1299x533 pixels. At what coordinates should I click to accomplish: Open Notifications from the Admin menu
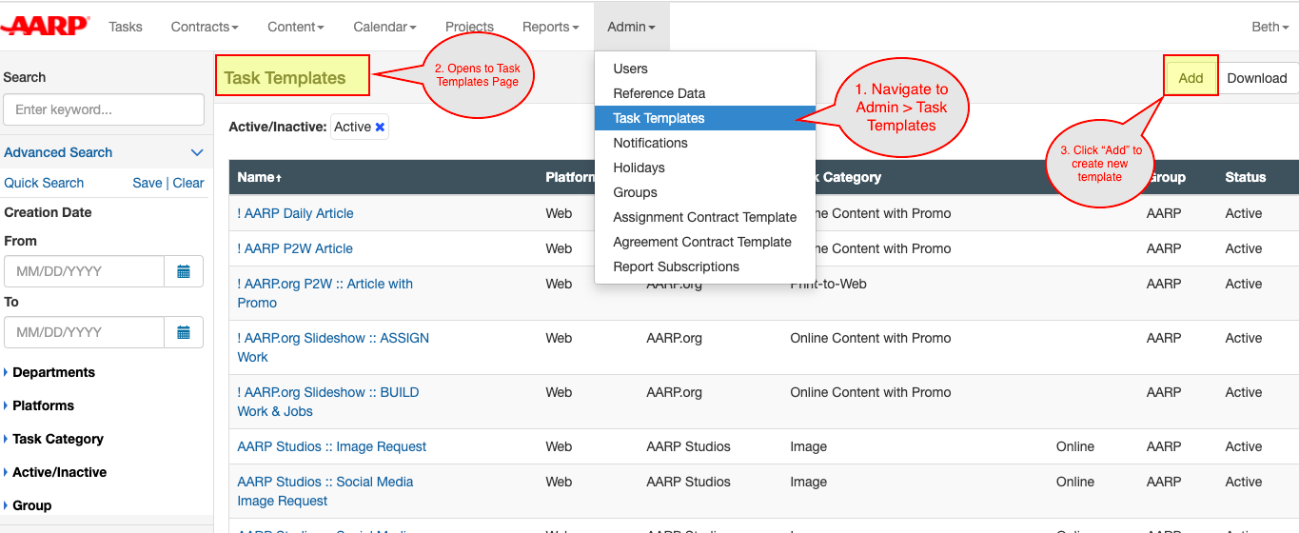tap(705, 143)
